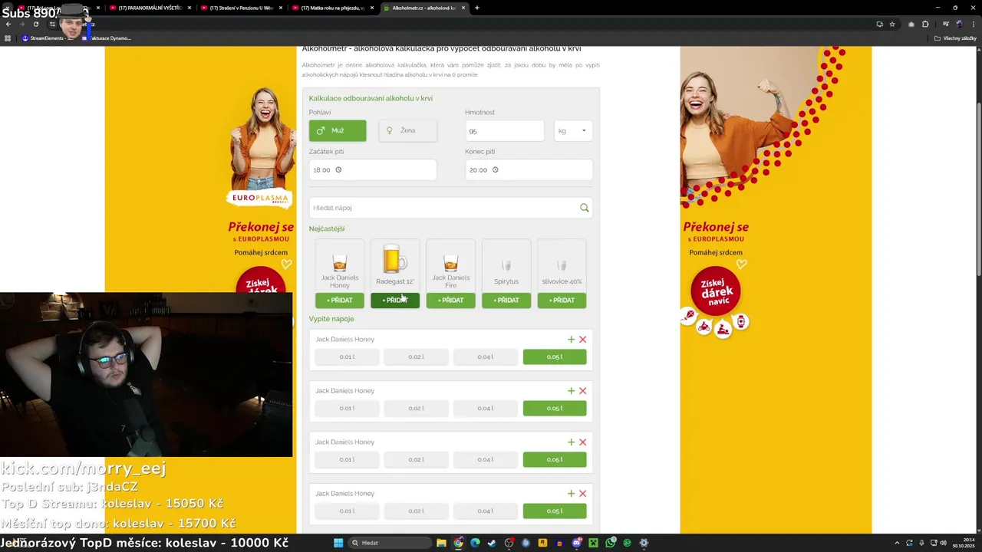982x552 pixels.
Task: Select Žena gender option
Action: tap(408, 130)
